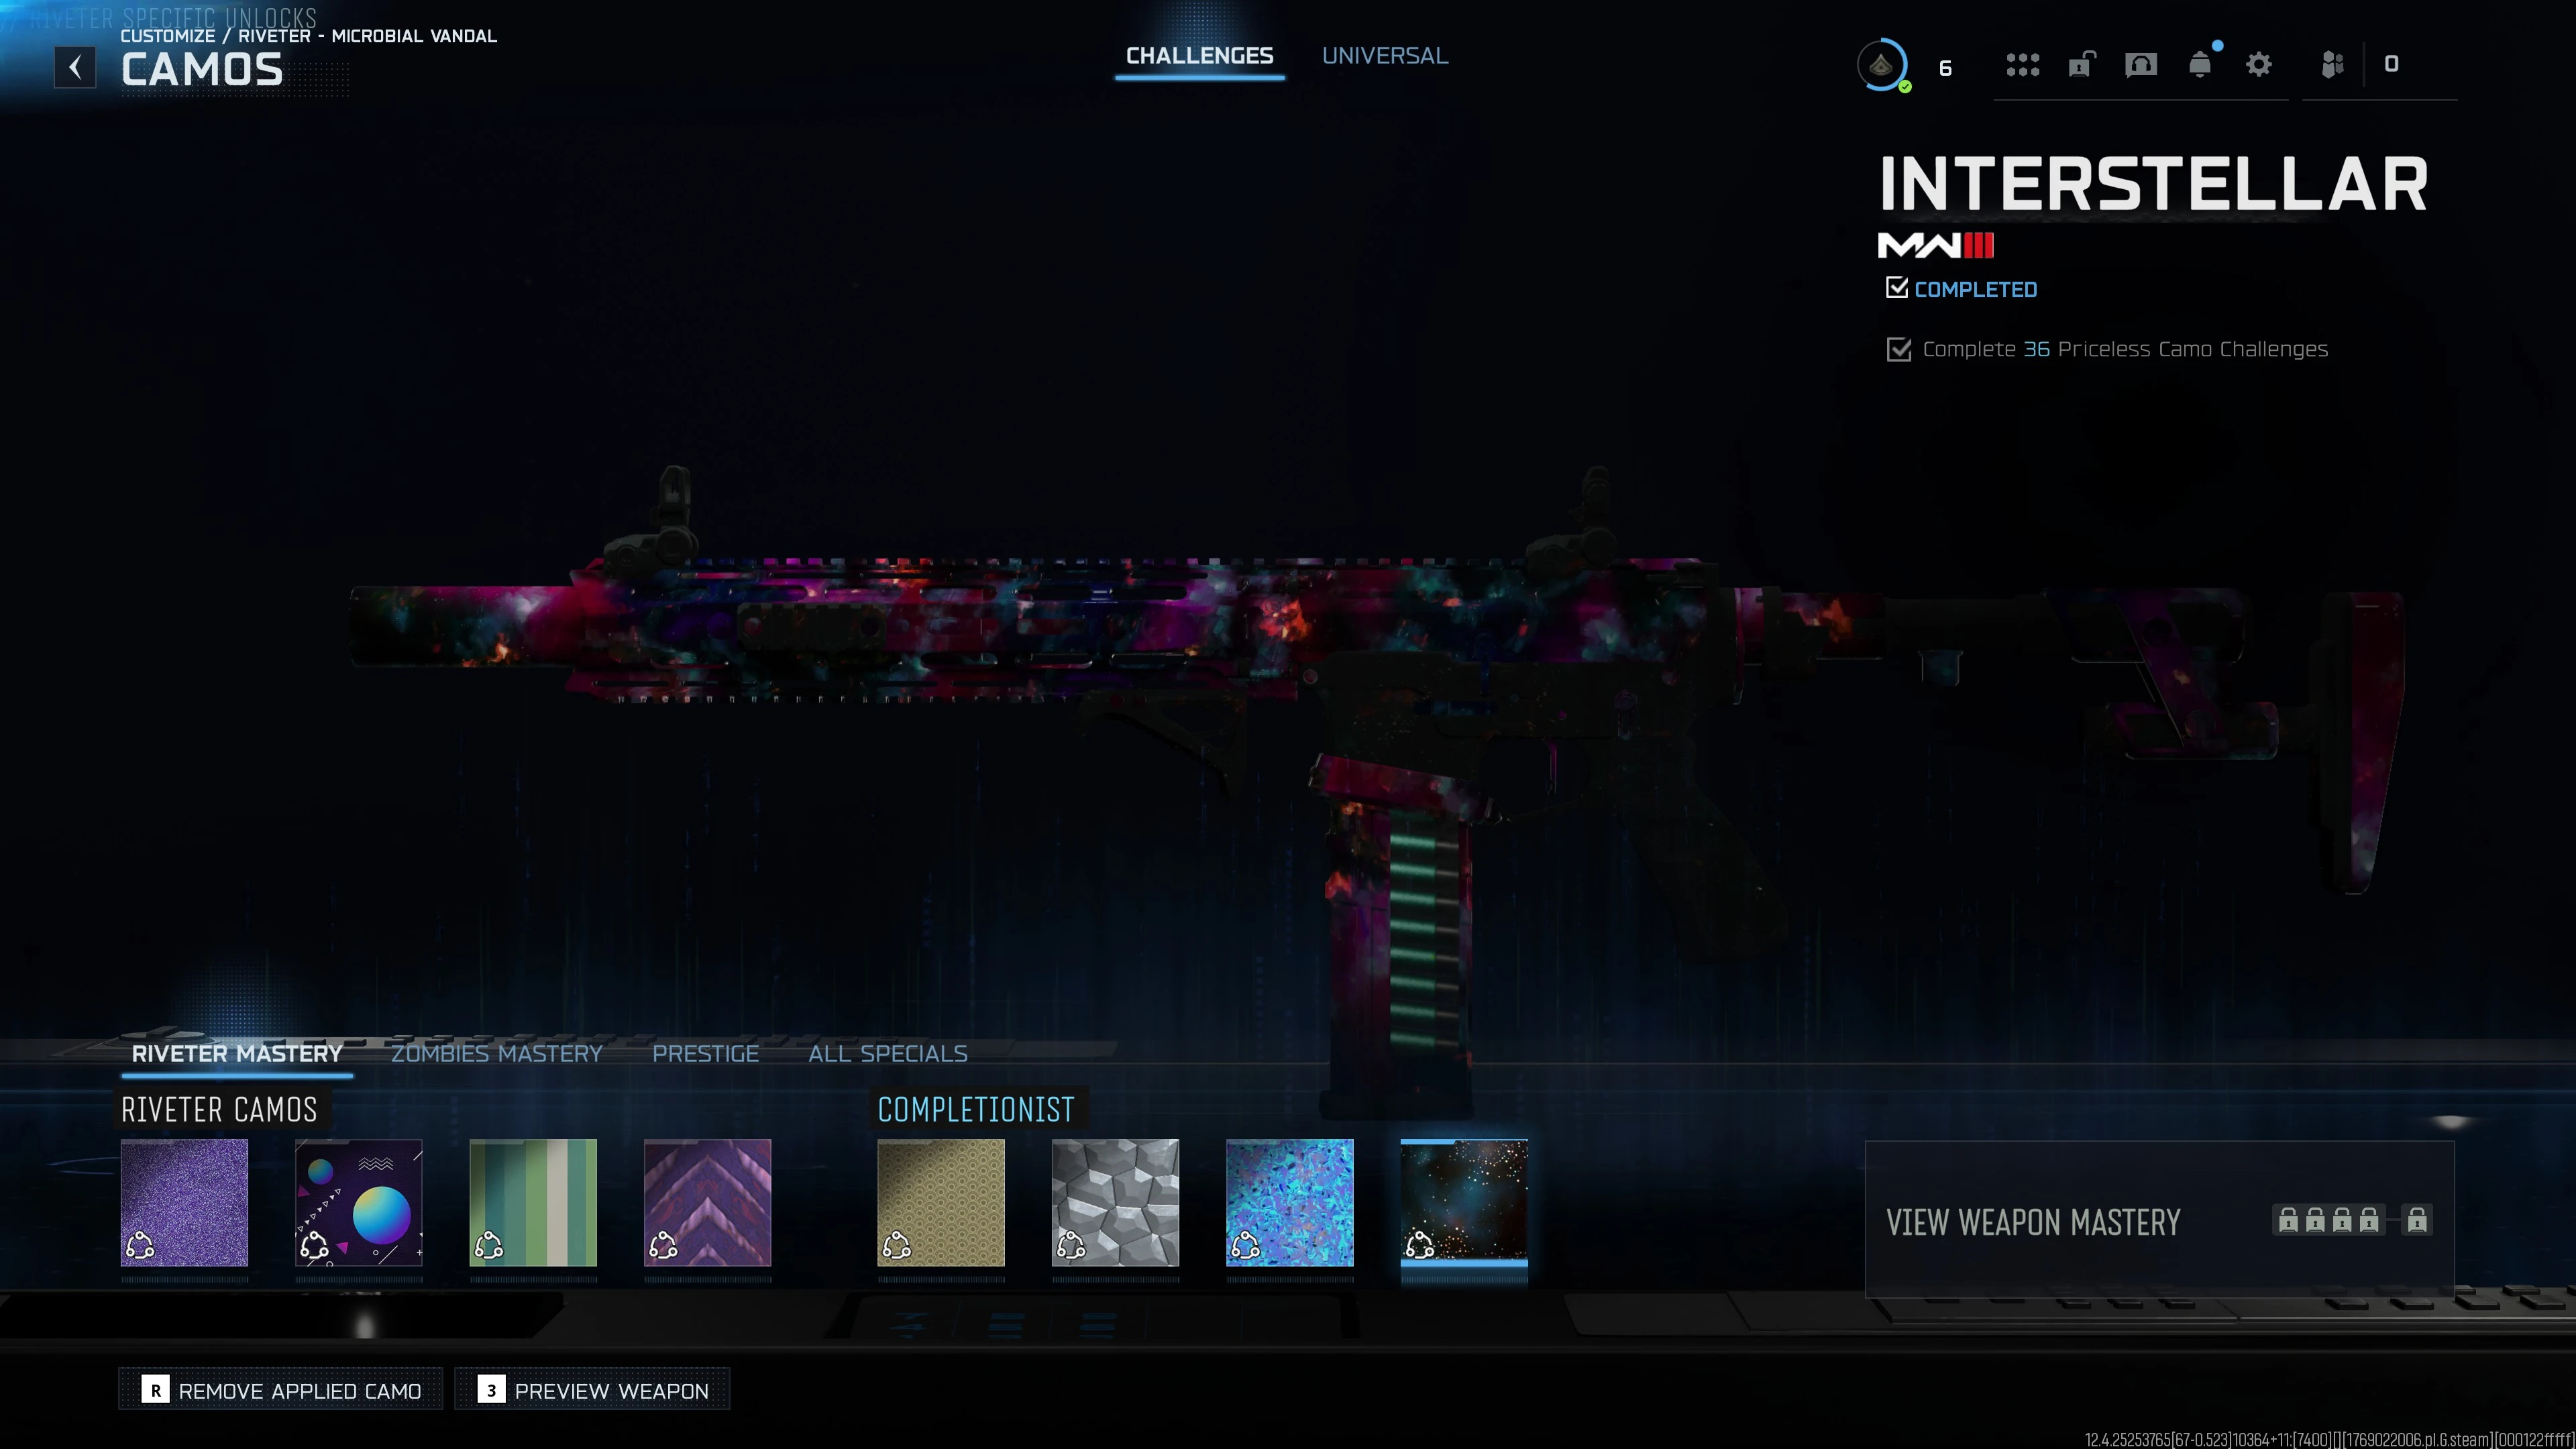
Task: Click the player rank emblem icon
Action: click(1881, 66)
